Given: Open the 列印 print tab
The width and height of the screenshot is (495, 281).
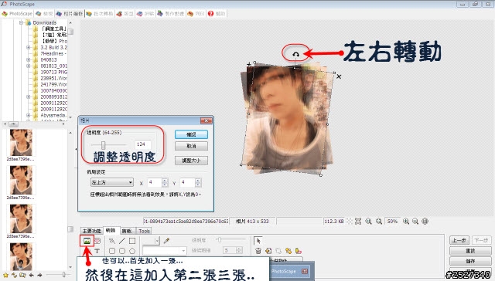Looking at the screenshot, I should click(196, 14).
